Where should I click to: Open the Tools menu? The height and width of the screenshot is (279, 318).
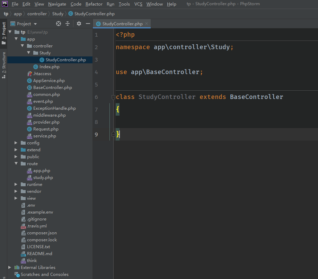point(124,4)
